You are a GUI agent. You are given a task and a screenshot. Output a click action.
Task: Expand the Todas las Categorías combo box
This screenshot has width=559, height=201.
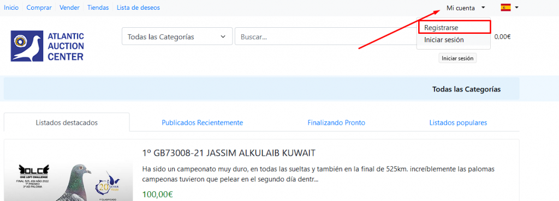177,36
